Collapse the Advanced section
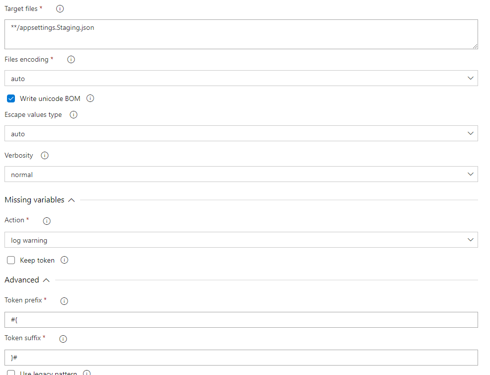 pos(45,280)
